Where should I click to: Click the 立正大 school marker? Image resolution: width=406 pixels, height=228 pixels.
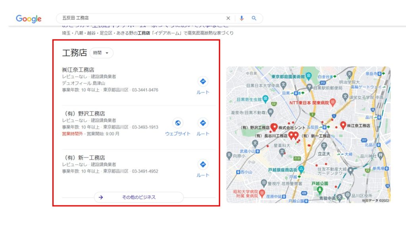(x=324, y=146)
